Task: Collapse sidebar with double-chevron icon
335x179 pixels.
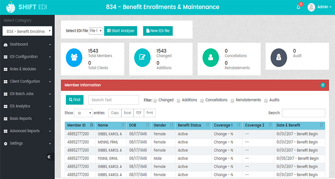Action: 49,156
